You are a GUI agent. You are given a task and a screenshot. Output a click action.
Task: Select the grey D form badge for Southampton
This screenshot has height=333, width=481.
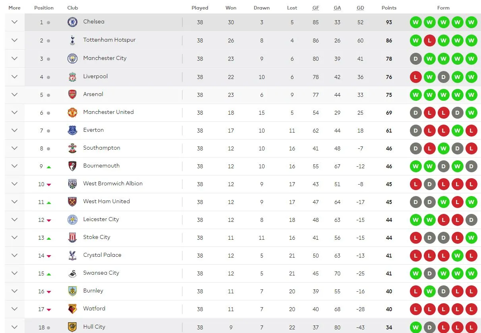pyautogui.click(x=415, y=148)
